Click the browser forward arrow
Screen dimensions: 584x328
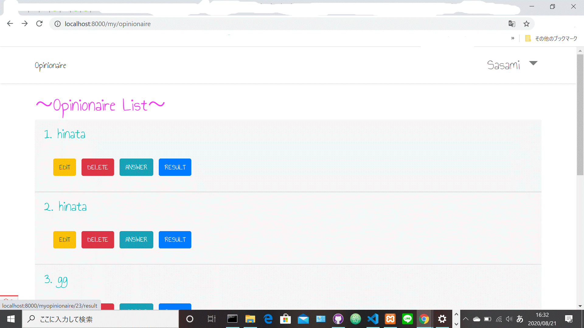tap(25, 24)
